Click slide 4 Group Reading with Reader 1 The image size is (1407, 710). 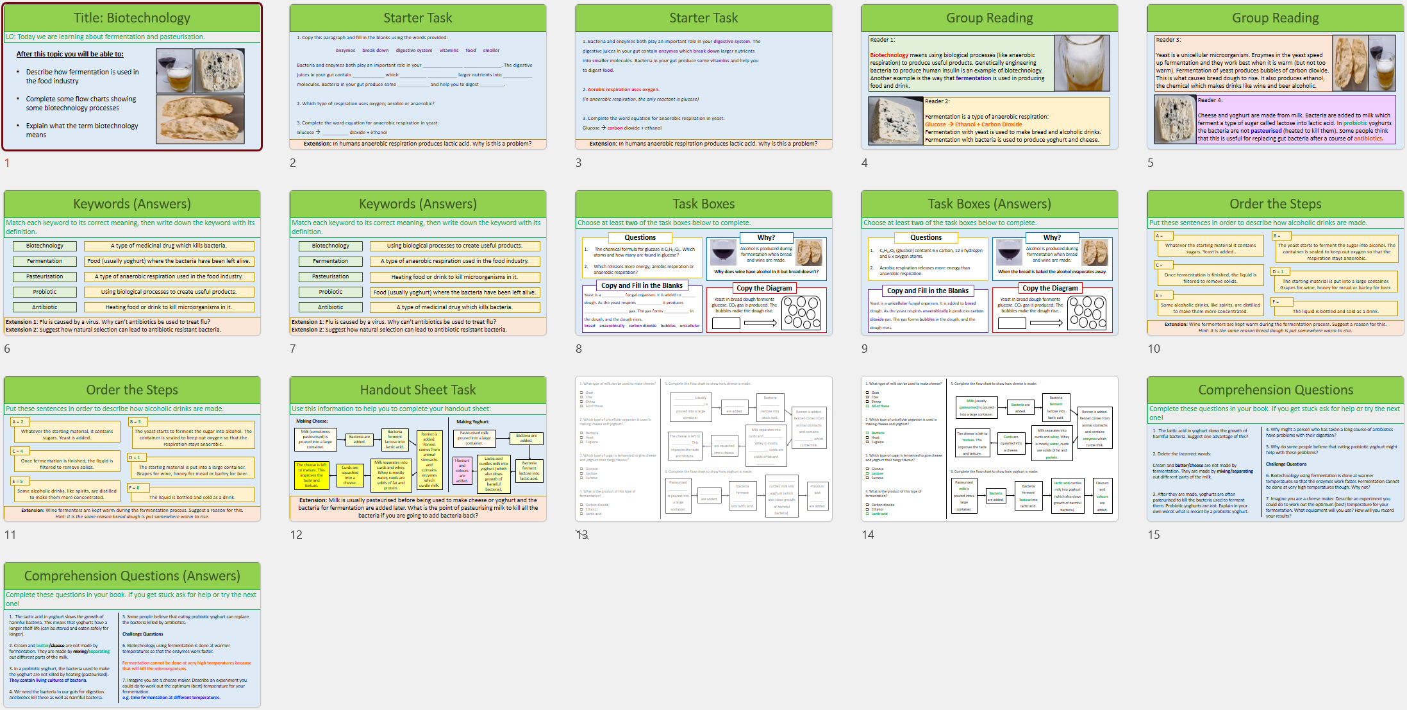click(990, 77)
